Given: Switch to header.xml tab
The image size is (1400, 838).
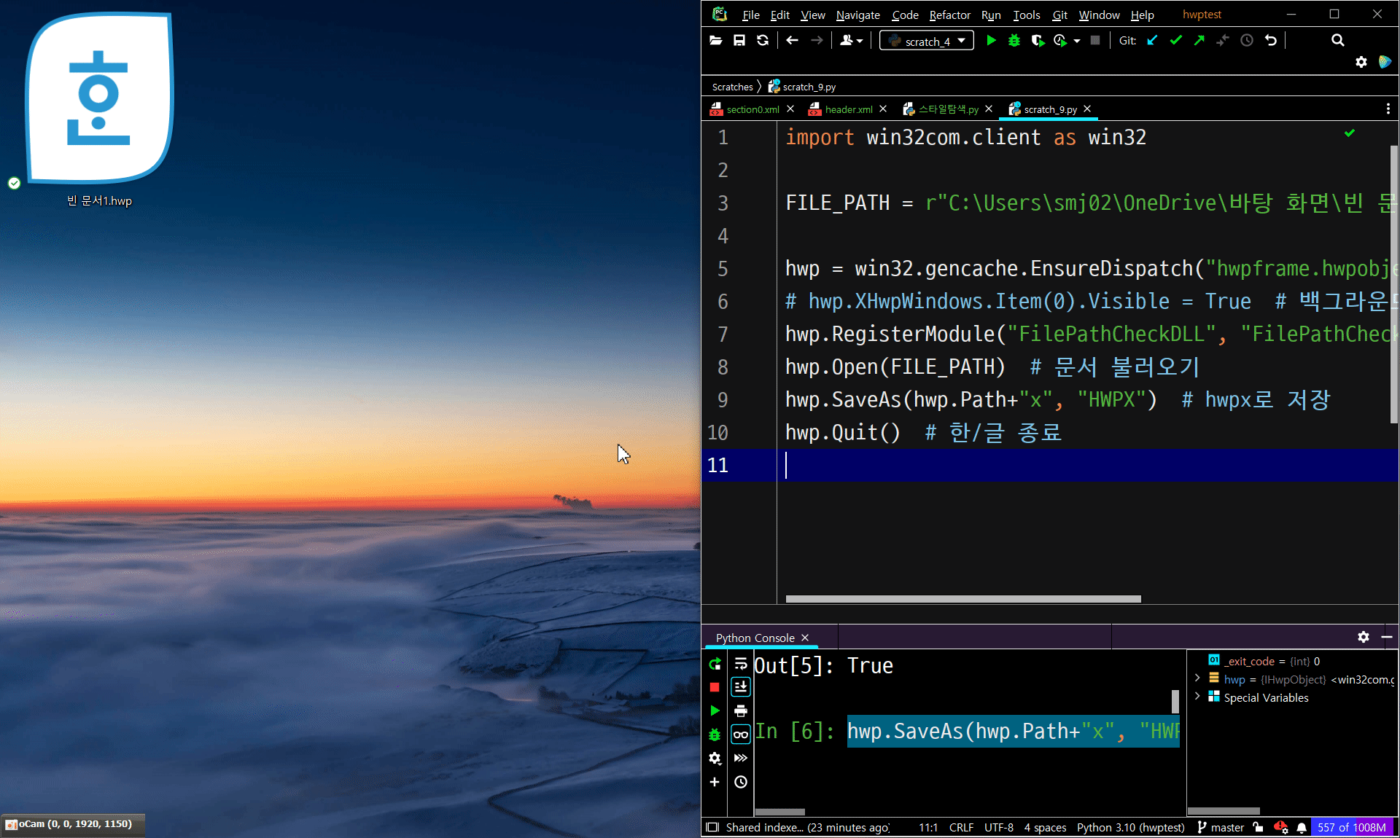Looking at the screenshot, I should click(848, 109).
